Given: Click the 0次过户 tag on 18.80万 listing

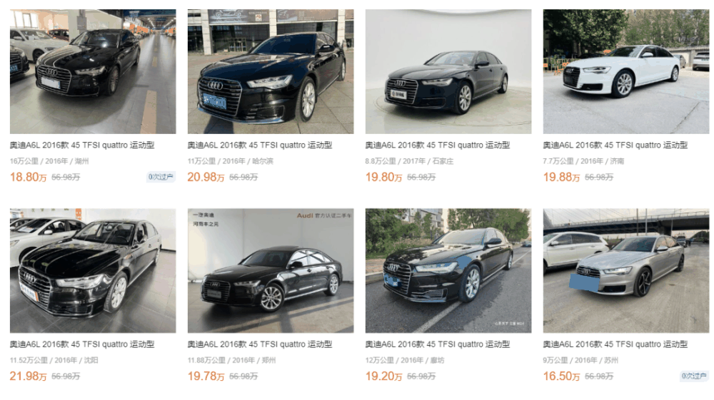Looking at the screenshot, I should point(161,177).
